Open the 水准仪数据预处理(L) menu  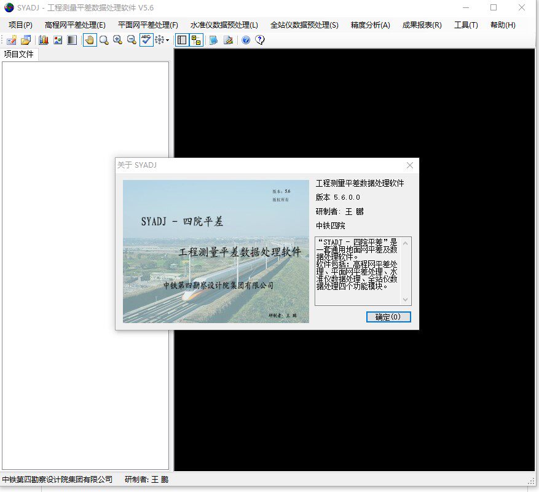[224, 25]
